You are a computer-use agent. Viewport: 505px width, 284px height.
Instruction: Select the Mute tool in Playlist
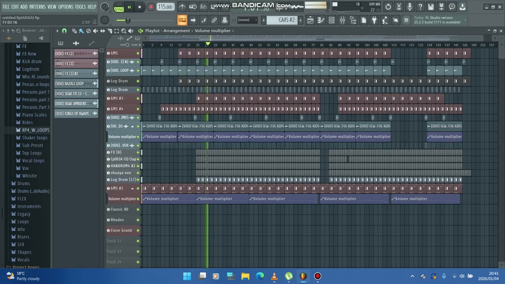95,31
